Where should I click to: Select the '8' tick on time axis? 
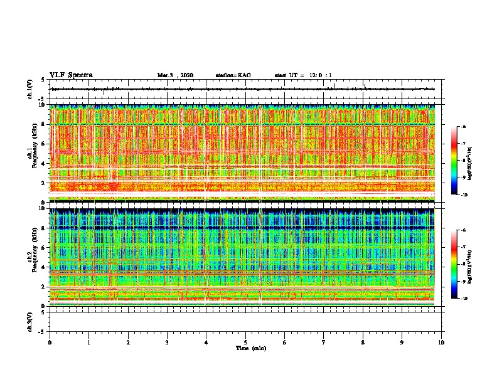363,343
